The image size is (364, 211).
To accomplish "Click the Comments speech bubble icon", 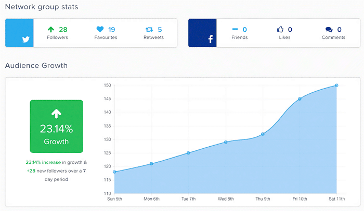I will pos(329,30).
